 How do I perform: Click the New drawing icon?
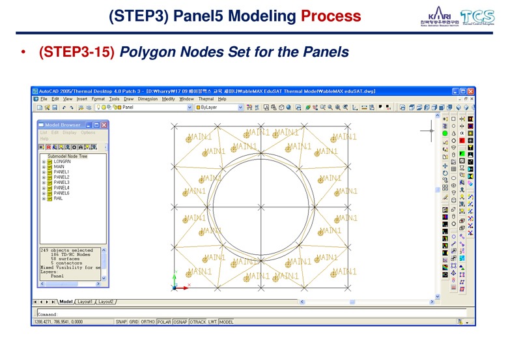(x=40, y=108)
